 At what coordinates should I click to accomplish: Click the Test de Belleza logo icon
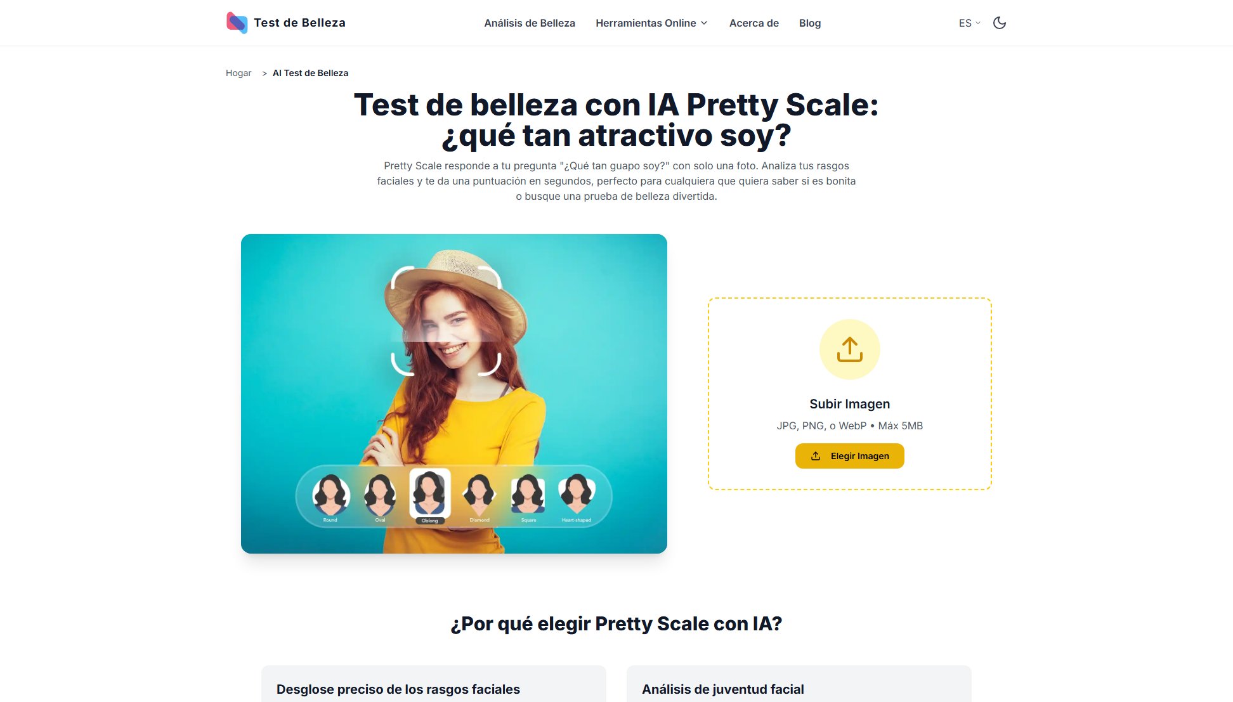pyautogui.click(x=237, y=23)
